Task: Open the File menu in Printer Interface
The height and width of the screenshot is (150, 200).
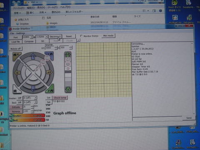Action: tap(12, 33)
